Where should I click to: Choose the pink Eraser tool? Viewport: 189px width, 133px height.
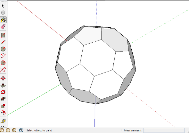[3, 27]
